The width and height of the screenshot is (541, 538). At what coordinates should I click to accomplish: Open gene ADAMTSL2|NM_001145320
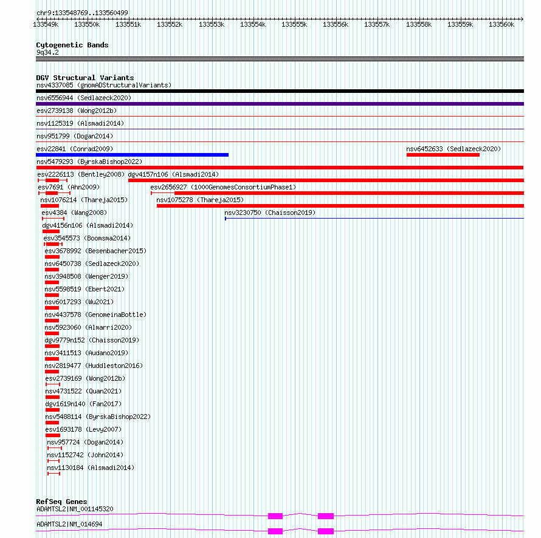tap(75, 509)
